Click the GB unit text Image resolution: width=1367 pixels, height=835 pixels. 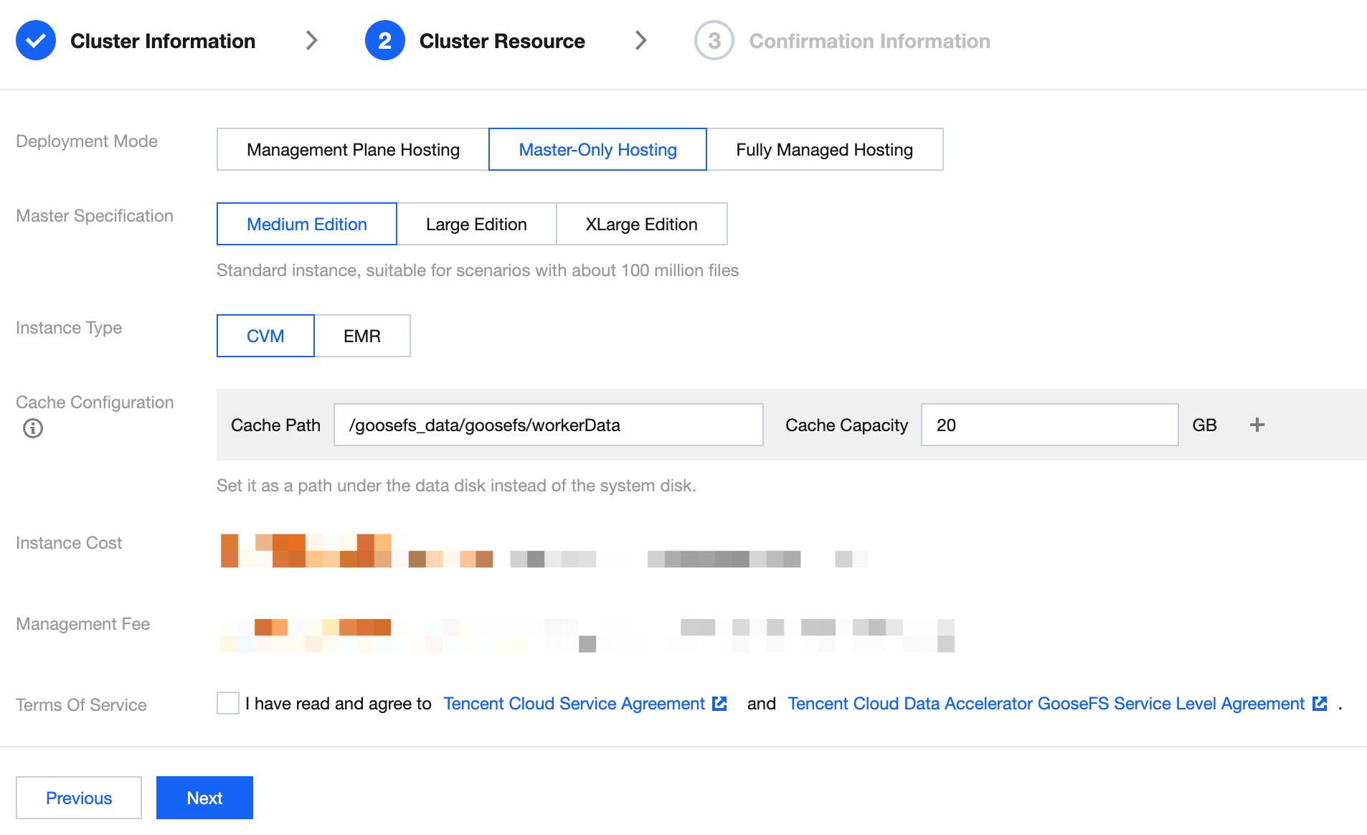pyautogui.click(x=1205, y=425)
